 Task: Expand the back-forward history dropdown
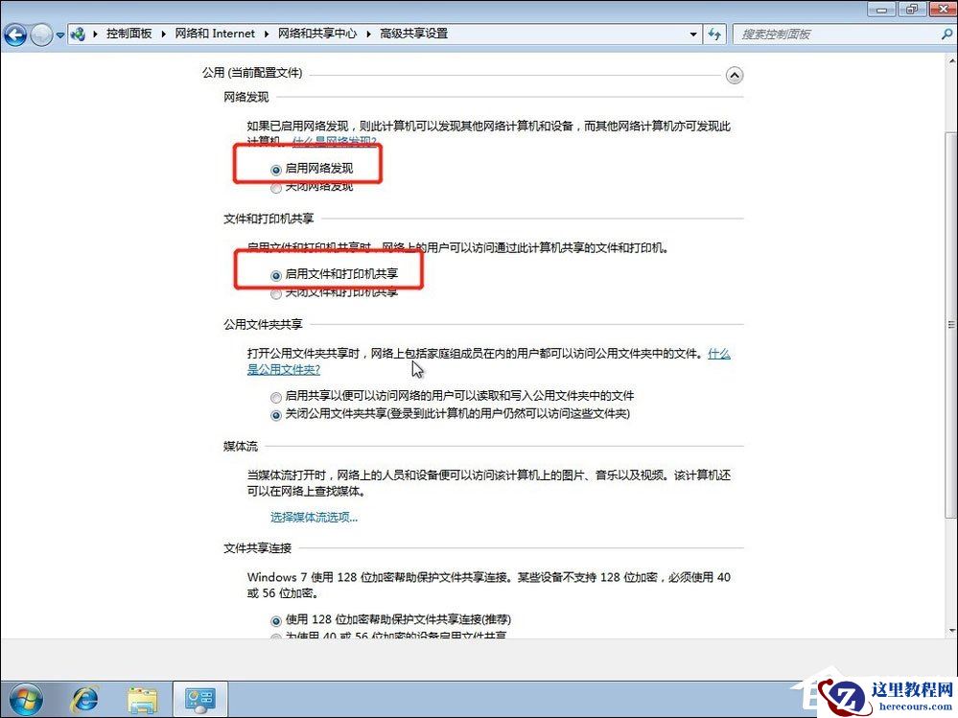tap(59, 34)
